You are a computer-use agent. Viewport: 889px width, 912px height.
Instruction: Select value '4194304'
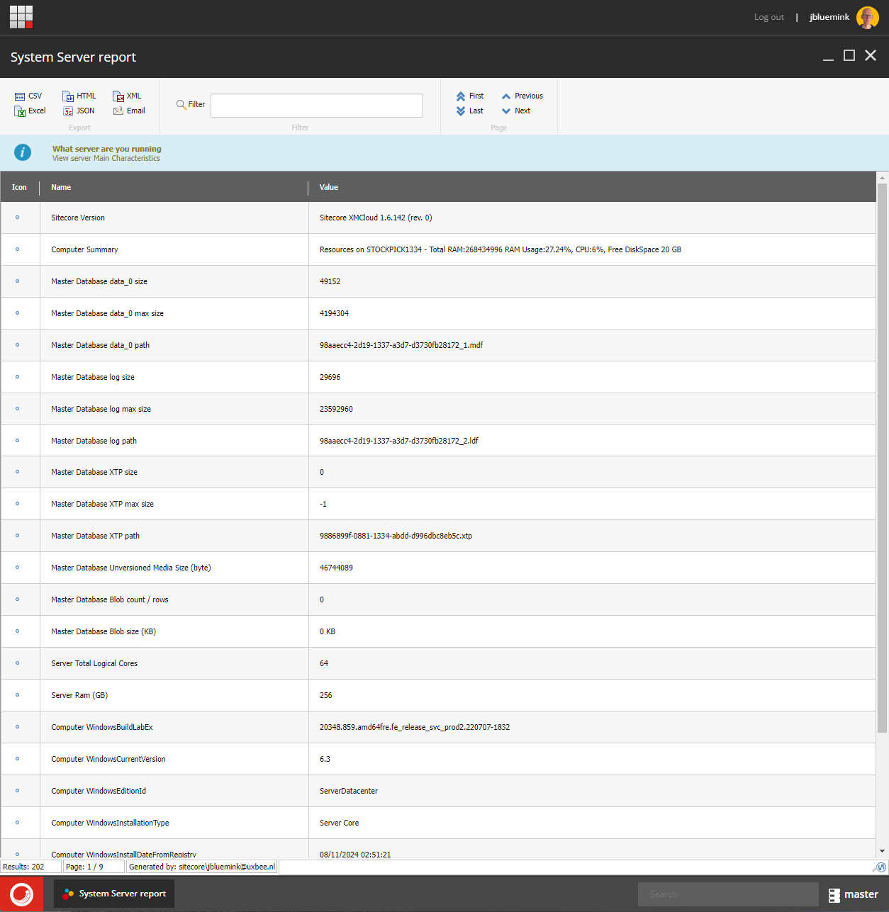tap(334, 313)
